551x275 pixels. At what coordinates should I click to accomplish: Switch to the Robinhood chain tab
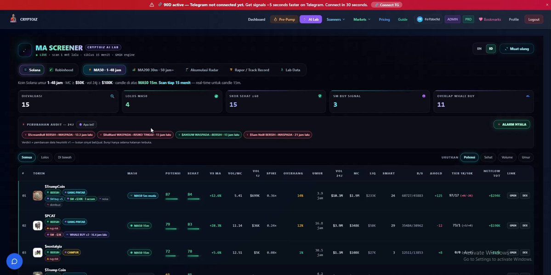pyautogui.click(x=61, y=70)
